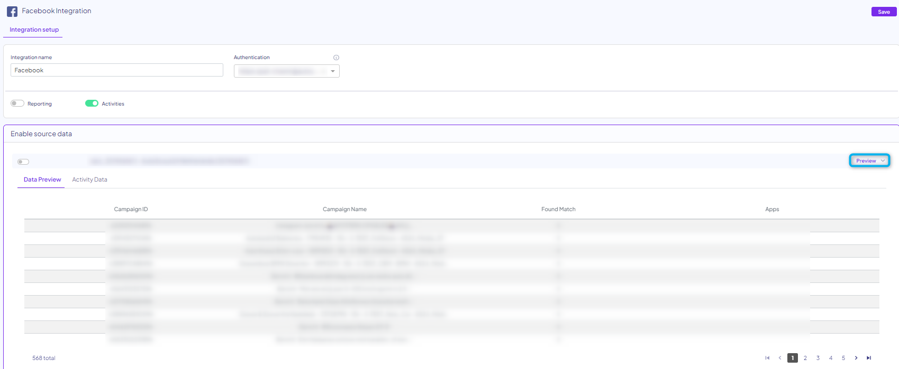
Task: Open the Integration setup tab
Action: [x=34, y=30]
